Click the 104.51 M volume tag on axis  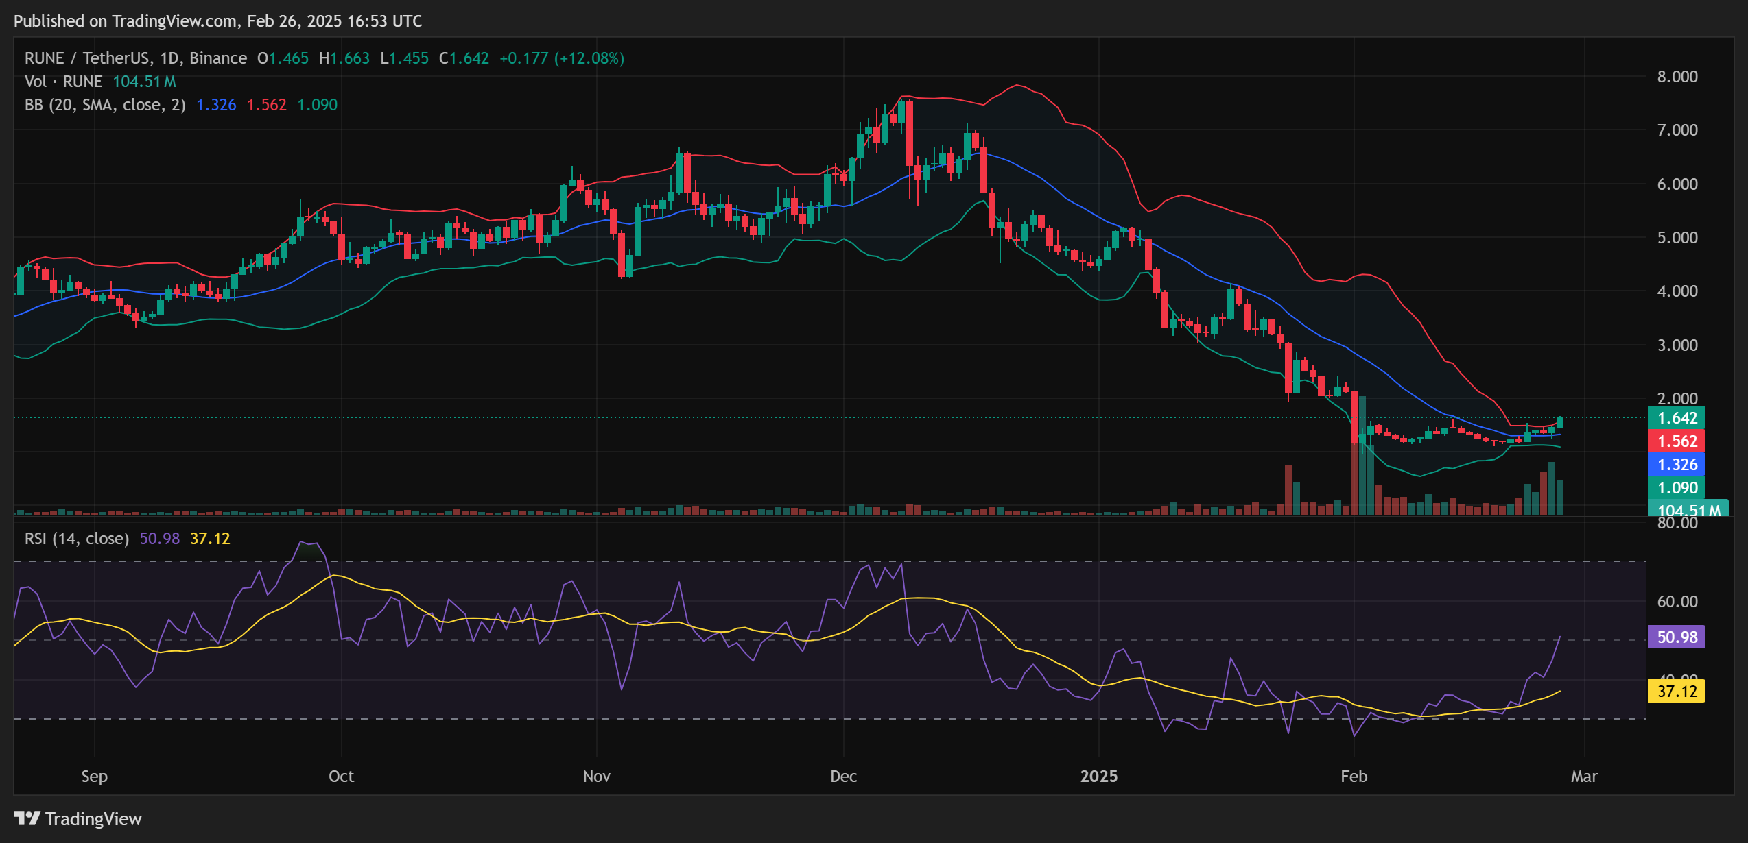coord(1688,508)
